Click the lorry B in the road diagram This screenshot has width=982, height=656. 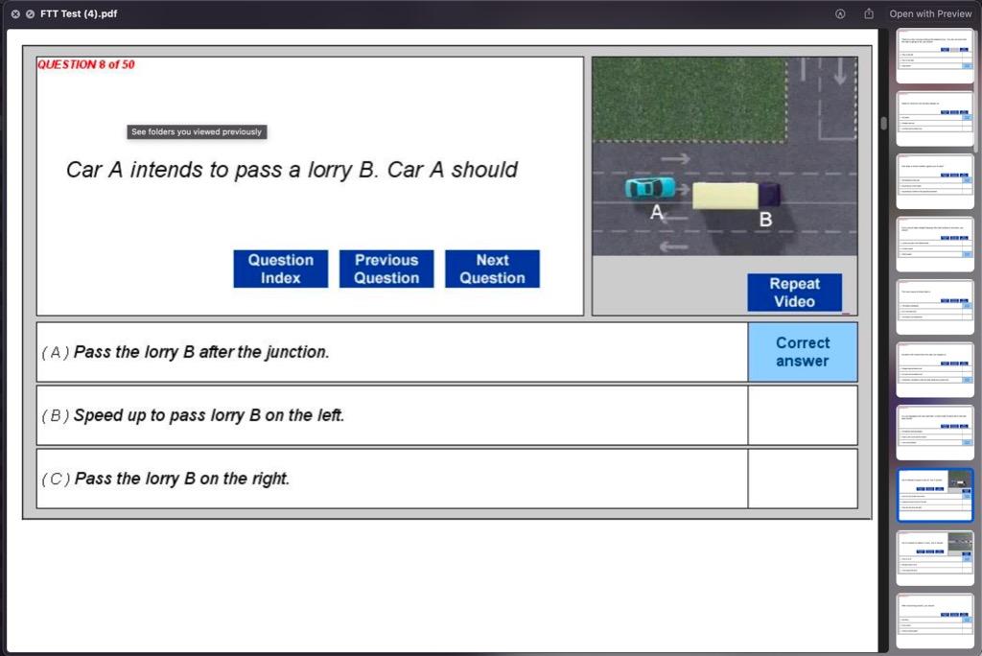click(735, 196)
